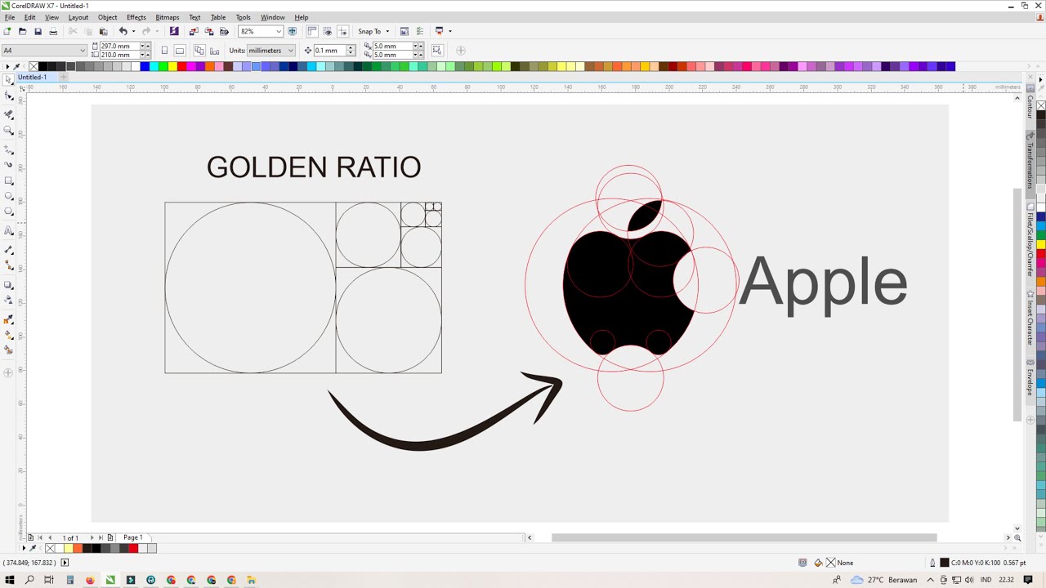The image size is (1046, 588).
Task: Select the Polygon tool
Action: pyautogui.click(x=9, y=212)
